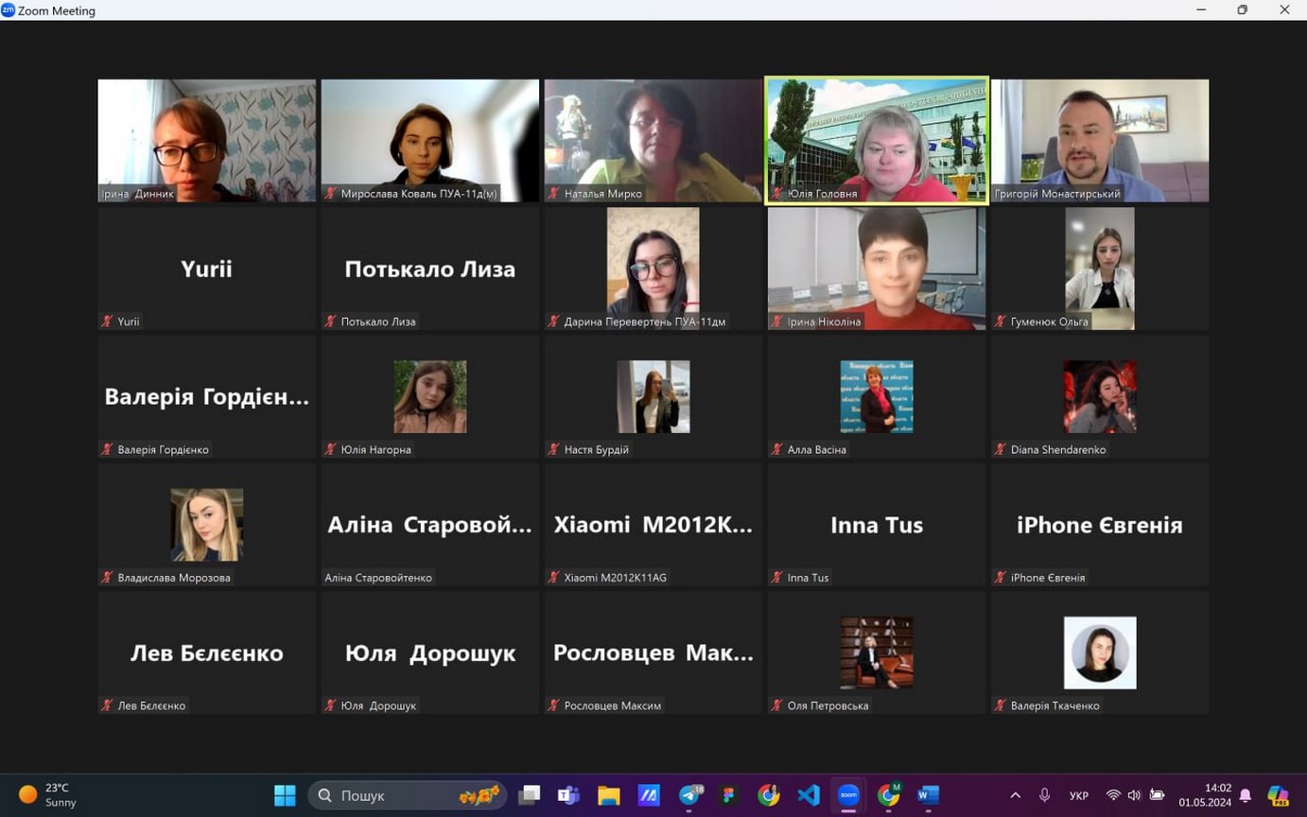The width and height of the screenshot is (1307, 817).
Task: Open Telegram from the taskbar
Action: point(689,795)
